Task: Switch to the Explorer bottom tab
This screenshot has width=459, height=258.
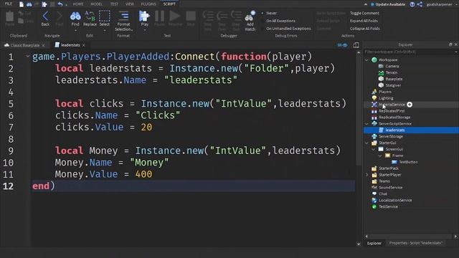Action: click(374, 243)
